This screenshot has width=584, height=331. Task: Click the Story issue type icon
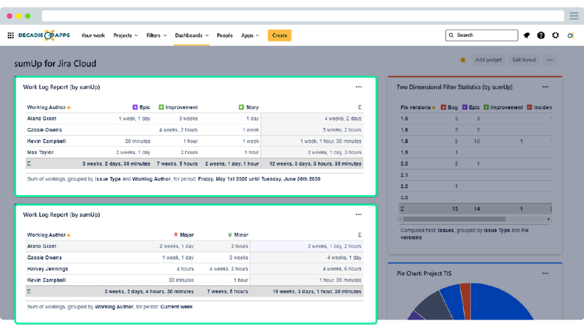(241, 107)
